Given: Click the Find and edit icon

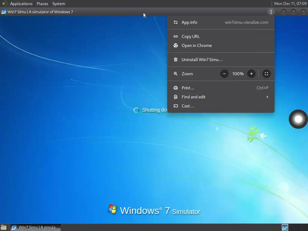Looking at the screenshot, I should point(176,97).
